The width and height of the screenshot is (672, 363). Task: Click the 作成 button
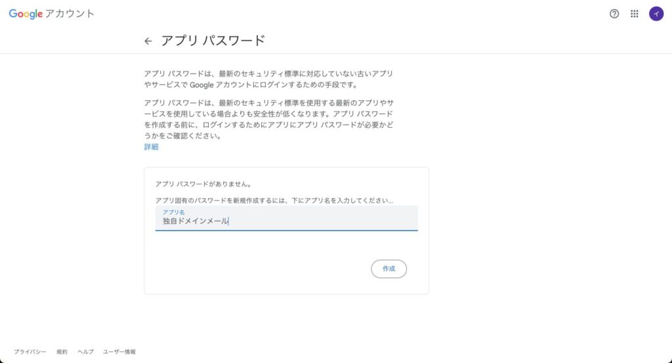coord(388,269)
